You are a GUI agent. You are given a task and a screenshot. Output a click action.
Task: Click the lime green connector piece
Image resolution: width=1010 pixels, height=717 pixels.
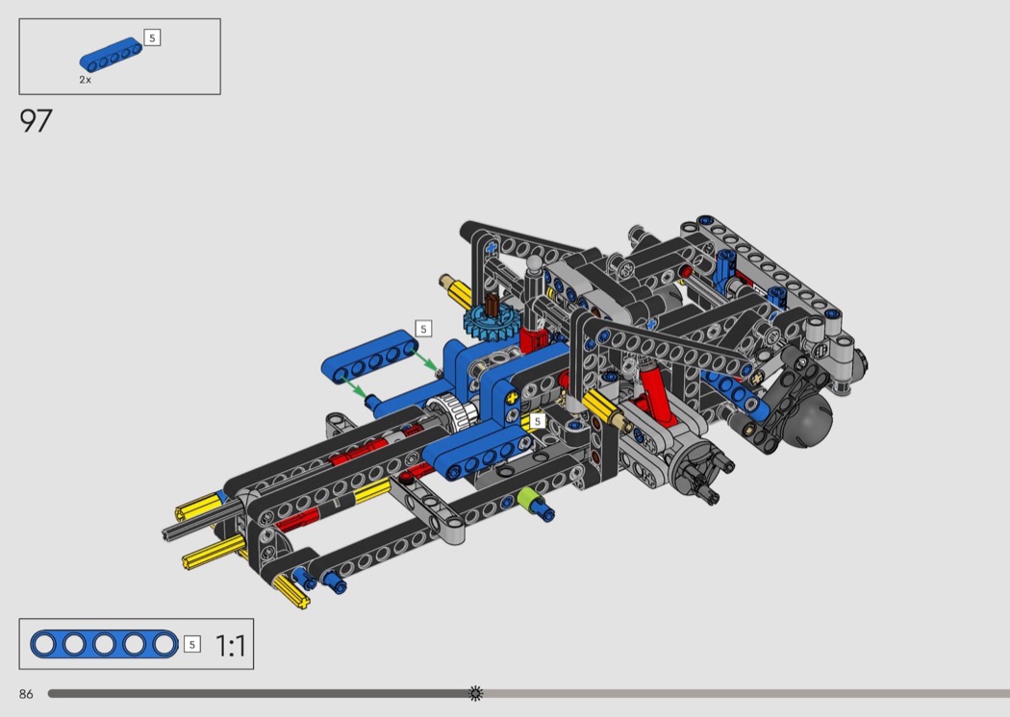pyautogui.click(x=526, y=499)
